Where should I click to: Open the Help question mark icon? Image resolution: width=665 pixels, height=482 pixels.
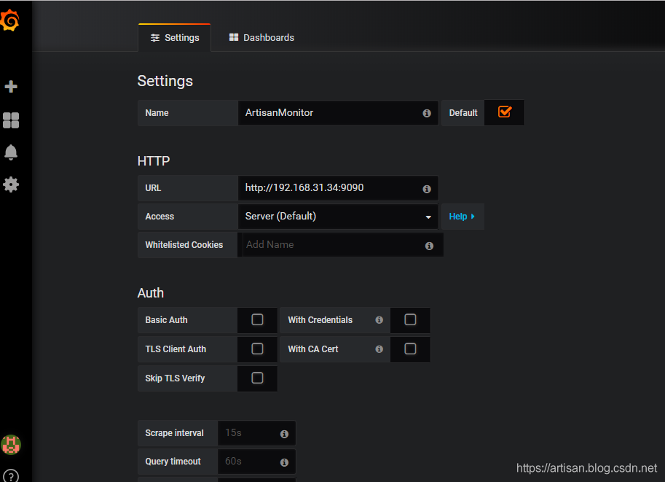pos(11,476)
